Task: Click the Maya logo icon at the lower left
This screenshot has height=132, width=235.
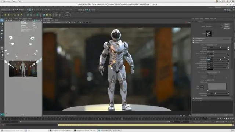Action: pos(2,114)
